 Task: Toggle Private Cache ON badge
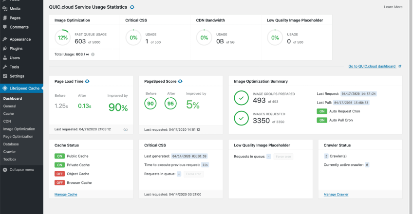coord(59,165)
